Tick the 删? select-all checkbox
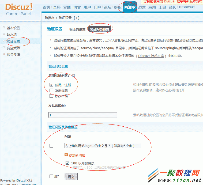 (51, 176)
